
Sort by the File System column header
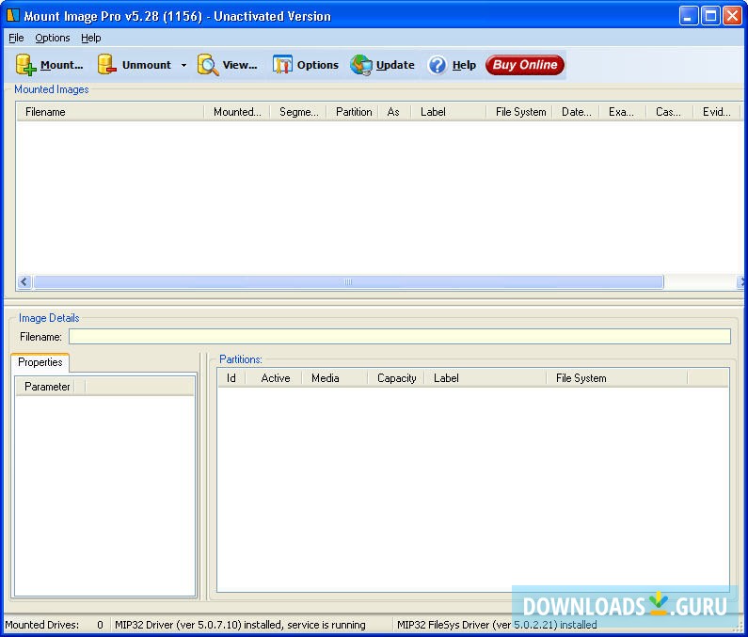tap(520, 112)
